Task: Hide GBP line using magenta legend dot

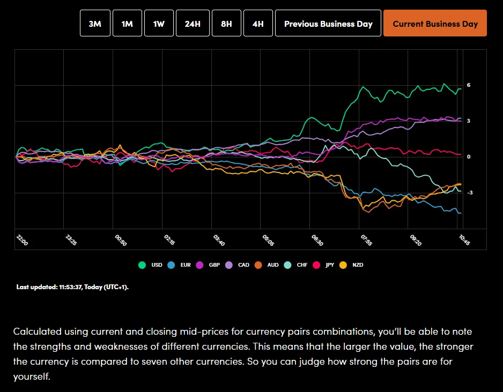Action: [x=199, y=265]
